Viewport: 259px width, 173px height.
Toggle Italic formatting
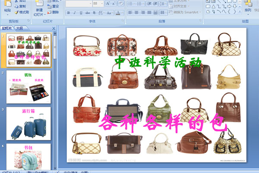[x=74, y=12]
